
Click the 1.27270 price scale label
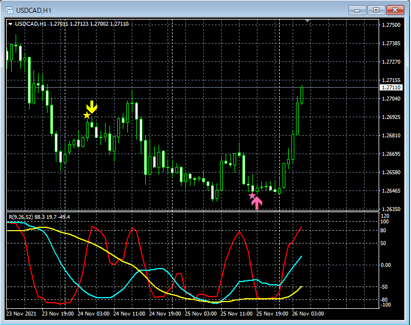[x=391, y=61]
